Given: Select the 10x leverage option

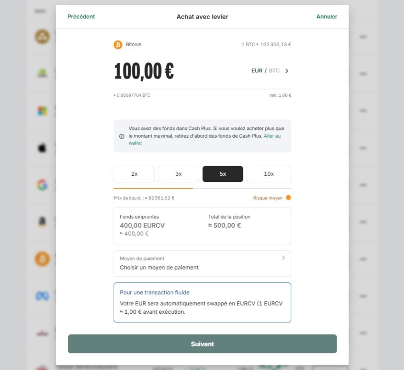Looking at the screenshot, I should coord(269,174).
